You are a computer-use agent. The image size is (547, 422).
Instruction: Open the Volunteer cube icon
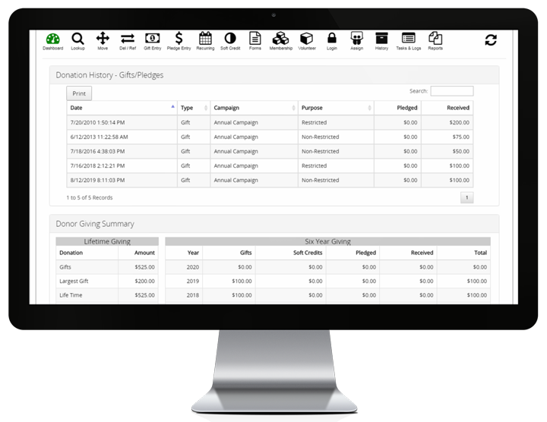307,42
